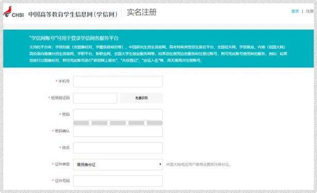The height and width of the screenshot is (193, 317).
Task: Open the 注册 link at top right
Action: click(310, 11)
